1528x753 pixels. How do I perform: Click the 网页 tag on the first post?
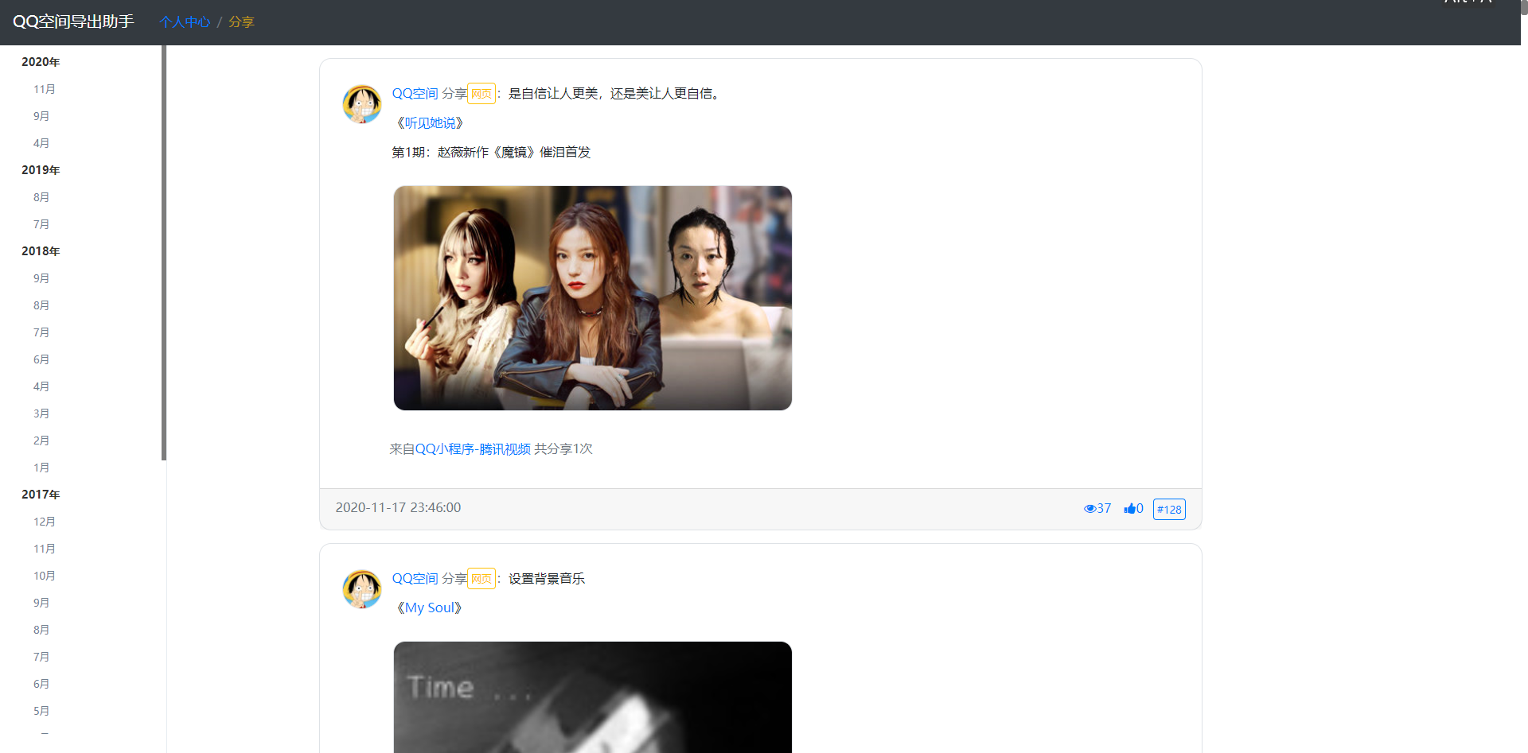click(481, 94)
